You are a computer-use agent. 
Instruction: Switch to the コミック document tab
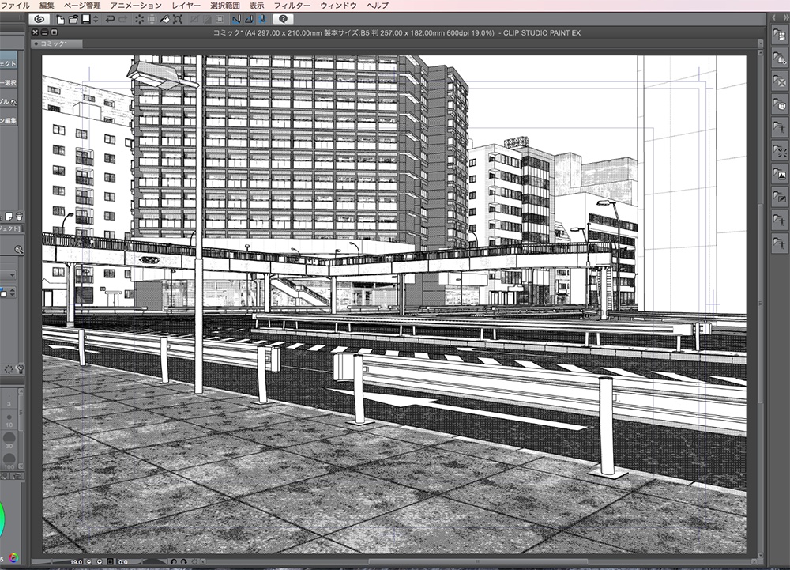pyautogui.click(x=54, y=45)
